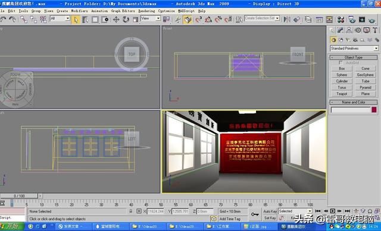Open the Rendering menu
The height and width of the screenshot is (231, 381).
pos(146,11)
